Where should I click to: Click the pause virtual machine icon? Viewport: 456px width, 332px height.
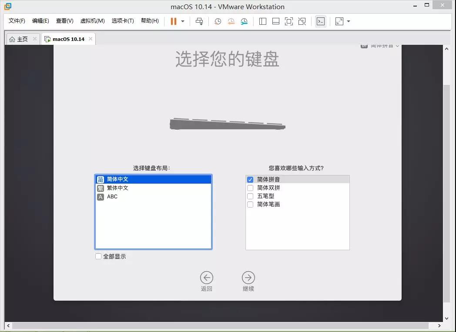[174, 21]
